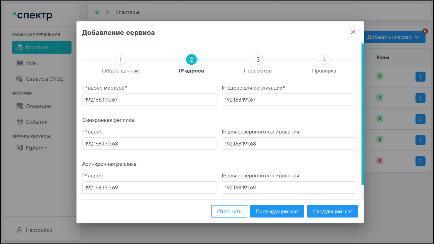Launch PgAdmin from sidebar
The image size is (434, 244).
point(36,148)
